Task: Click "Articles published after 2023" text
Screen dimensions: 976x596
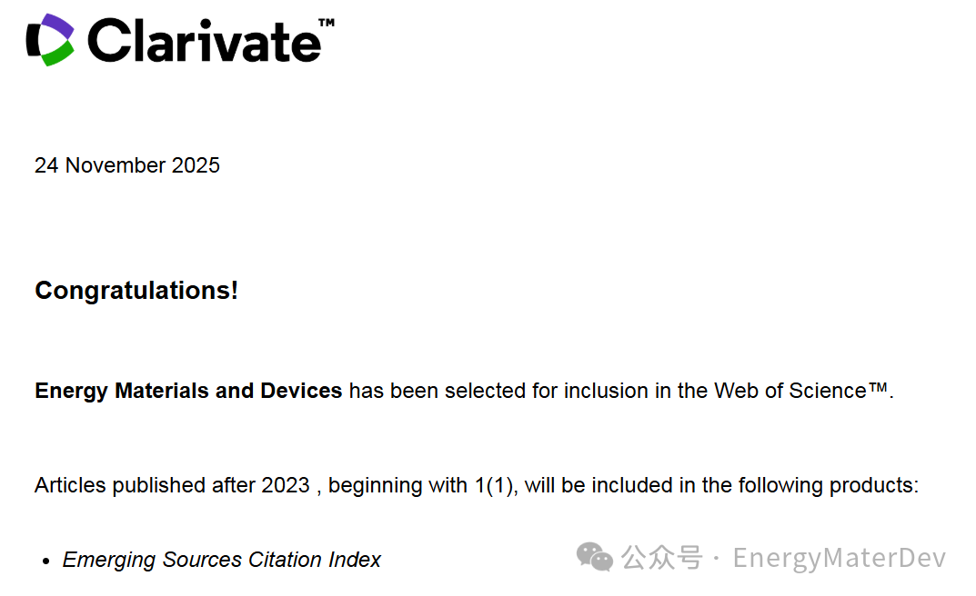Action: click(x=172, y=485)
